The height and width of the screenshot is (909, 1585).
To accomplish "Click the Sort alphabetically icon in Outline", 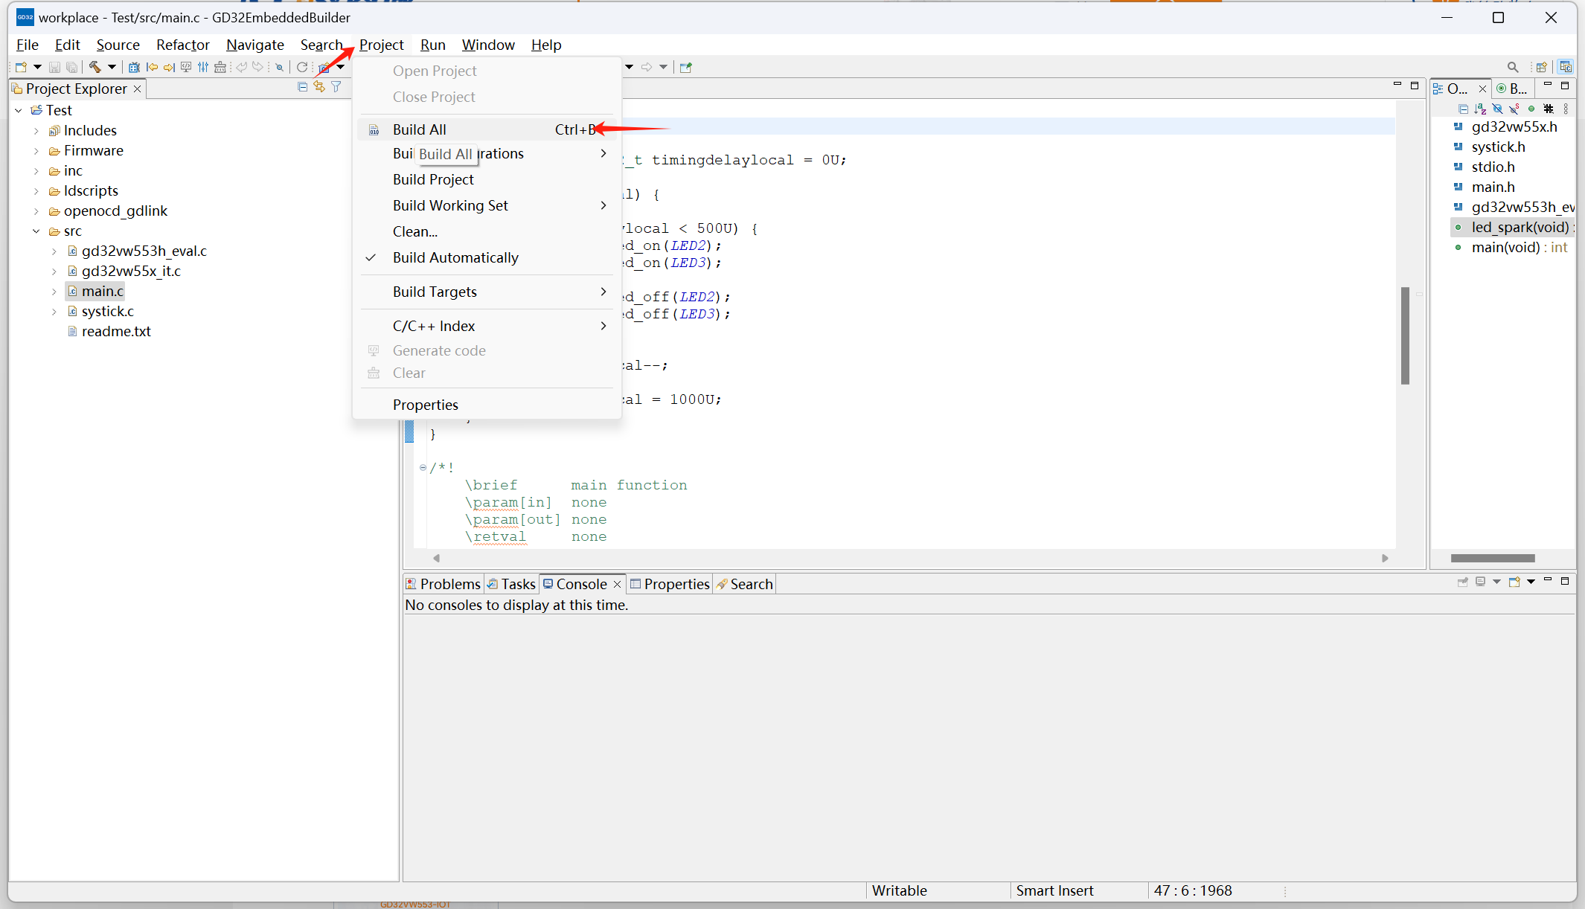I will pos(1480,109).
